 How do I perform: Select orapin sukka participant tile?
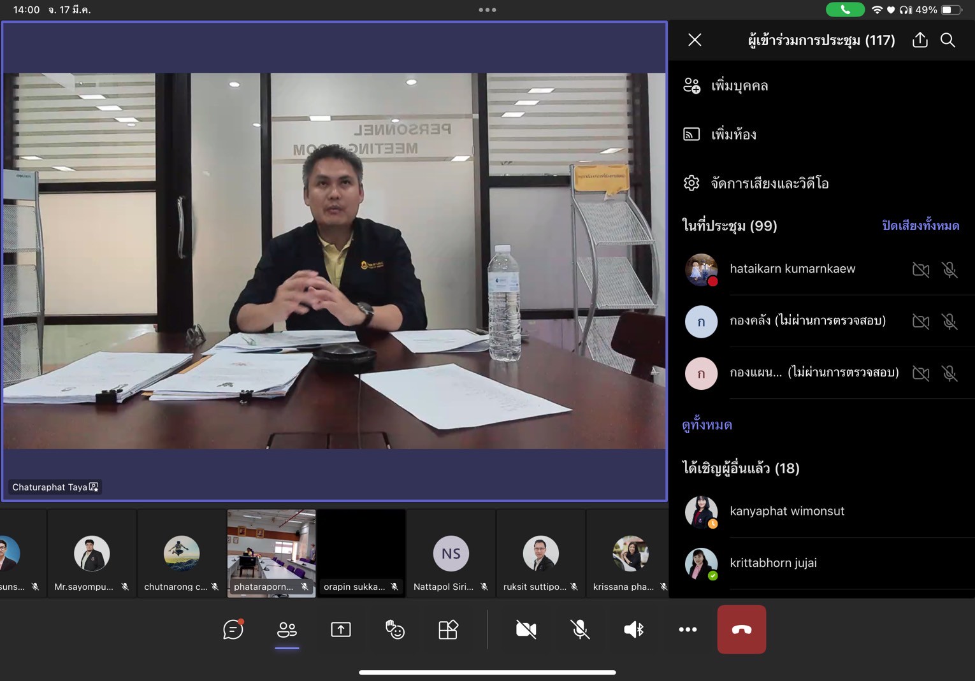coord(361,553)
